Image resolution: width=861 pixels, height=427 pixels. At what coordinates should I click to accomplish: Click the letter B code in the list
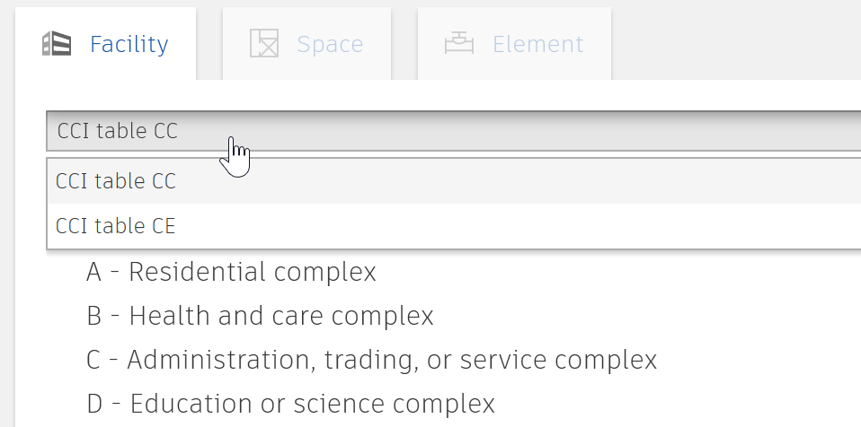(93, 316)
